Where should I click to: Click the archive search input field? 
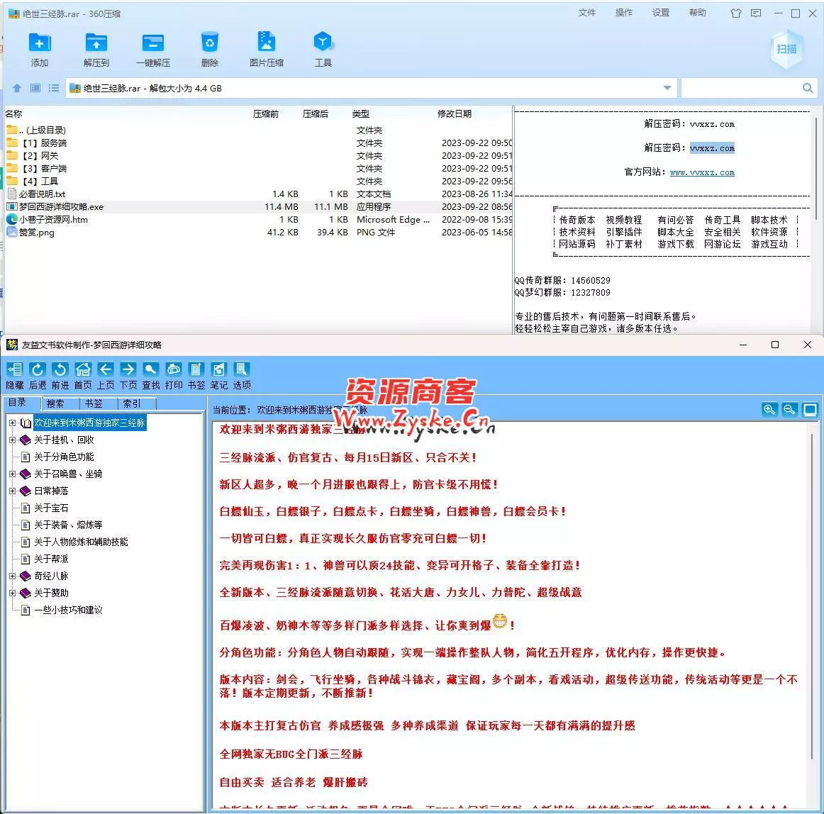[740, 88]
